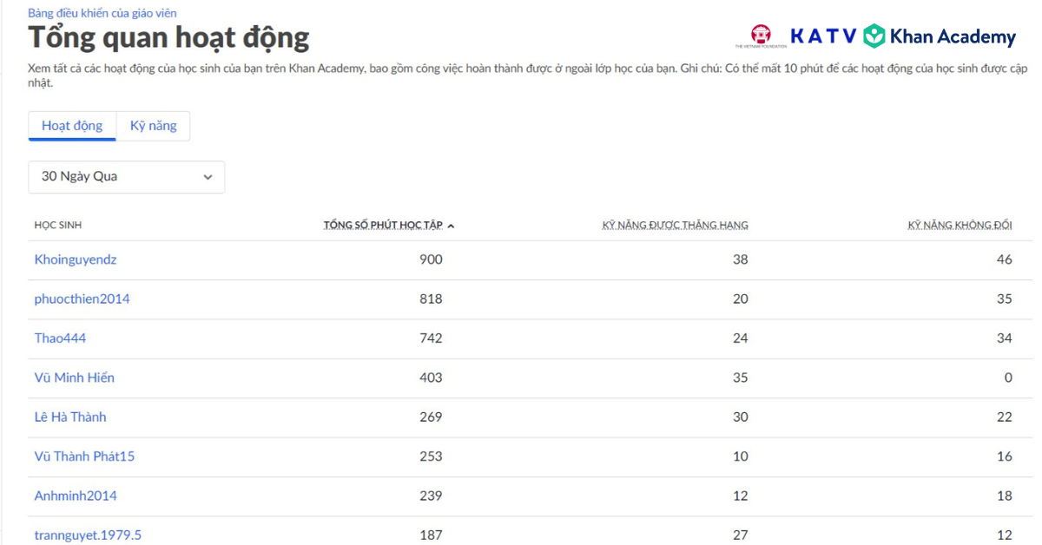Open Lê Hà Thành's student page
This screenshot has height=545, width=1042.
pos(70,417)
